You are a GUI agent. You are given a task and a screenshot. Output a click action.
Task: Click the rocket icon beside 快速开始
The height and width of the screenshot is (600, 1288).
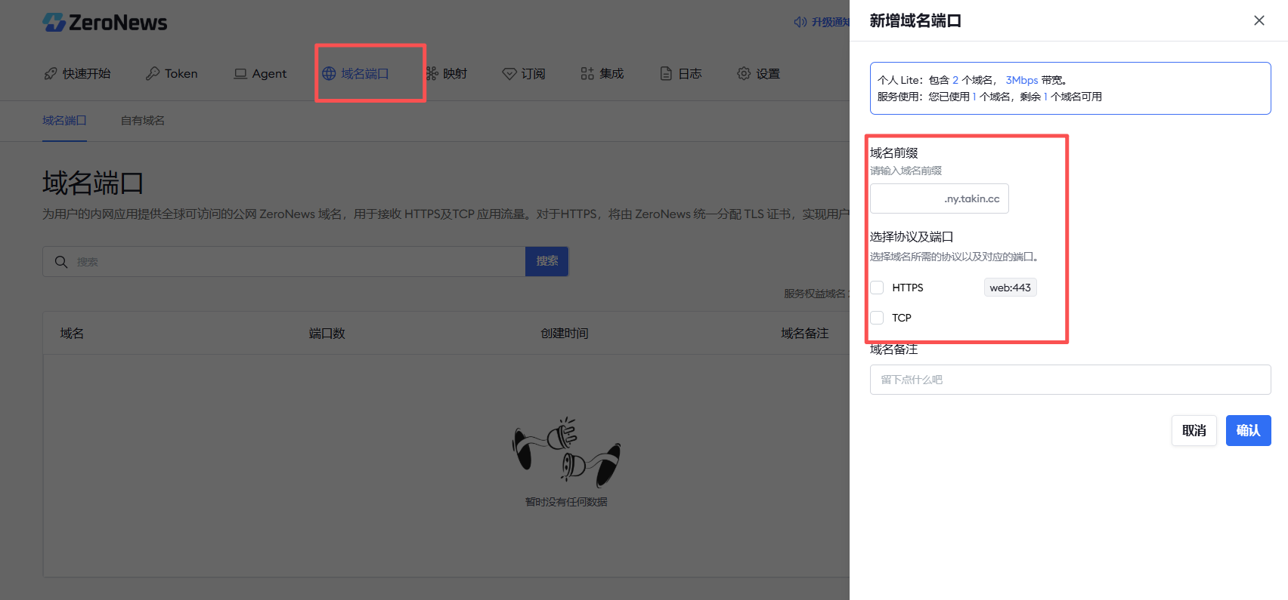click(x=51, y=73)
